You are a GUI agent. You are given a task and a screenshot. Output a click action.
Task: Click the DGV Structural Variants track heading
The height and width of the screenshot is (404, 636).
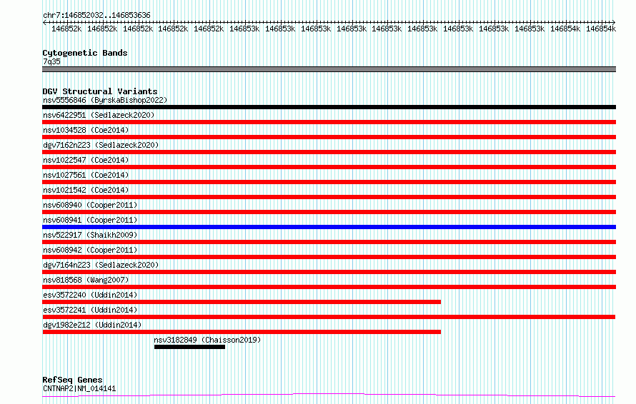pyautogui.click(x=100, y=91)
